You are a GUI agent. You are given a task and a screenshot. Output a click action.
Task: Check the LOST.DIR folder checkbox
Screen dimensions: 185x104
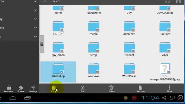pyautogui.click(x=62, y=30)
